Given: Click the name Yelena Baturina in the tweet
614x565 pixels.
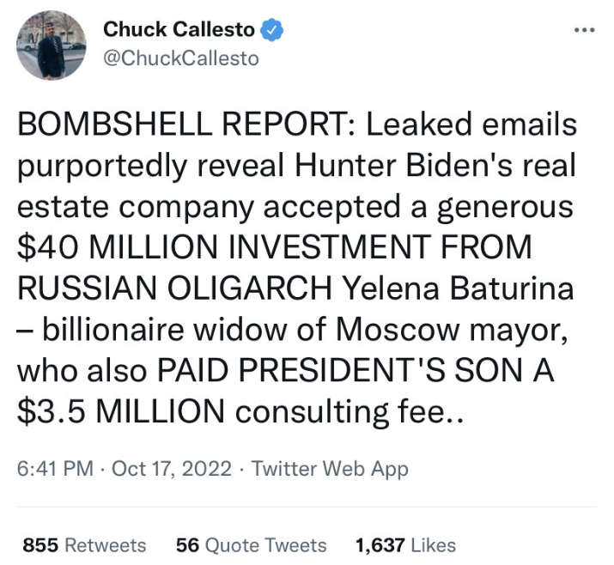Looking at the screenshot, I should pyautogui.click(x=459, y=289).
